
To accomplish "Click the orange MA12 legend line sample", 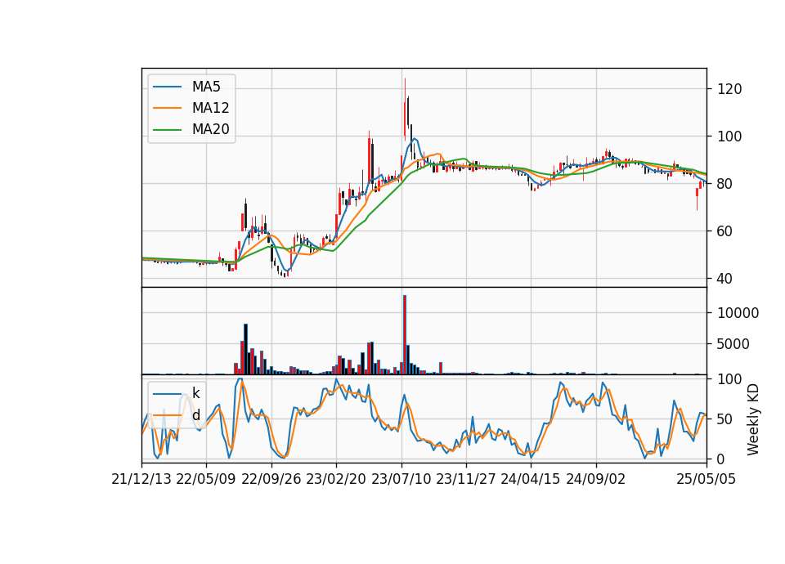I will coord(167,108).
